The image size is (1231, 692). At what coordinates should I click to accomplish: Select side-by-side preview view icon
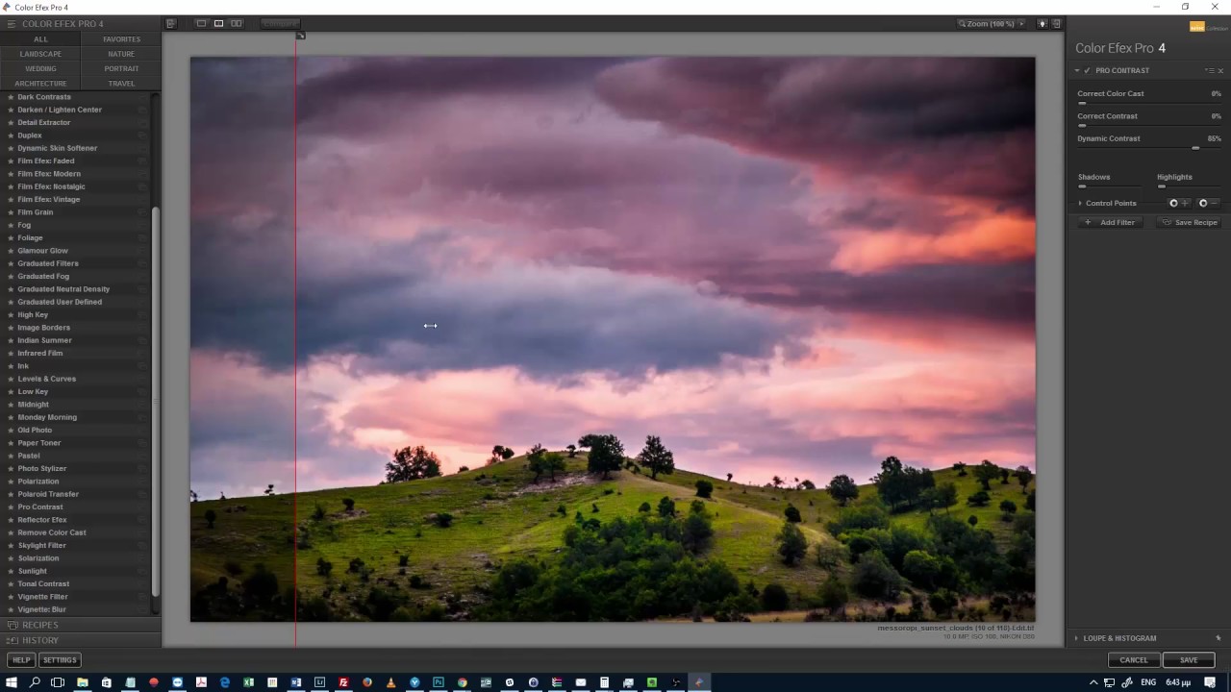[236, 24]
